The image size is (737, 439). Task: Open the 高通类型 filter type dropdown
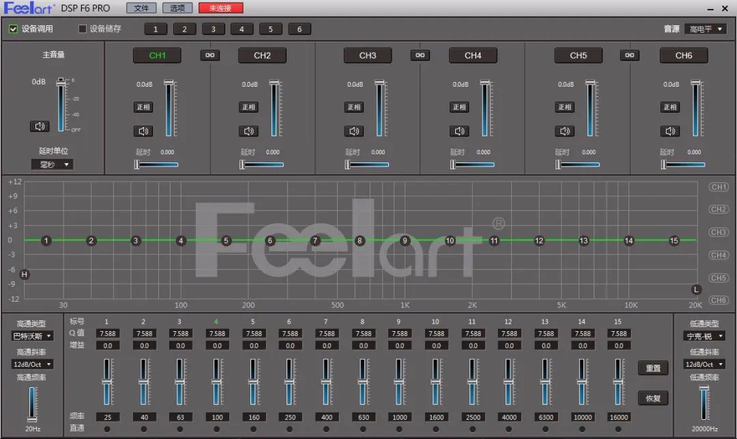coord(32,336)
